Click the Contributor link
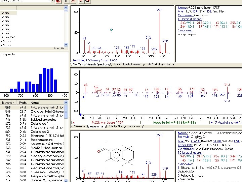Image resolution: width=242 pixels, height=182 pixels. click(x=187, y=149)
